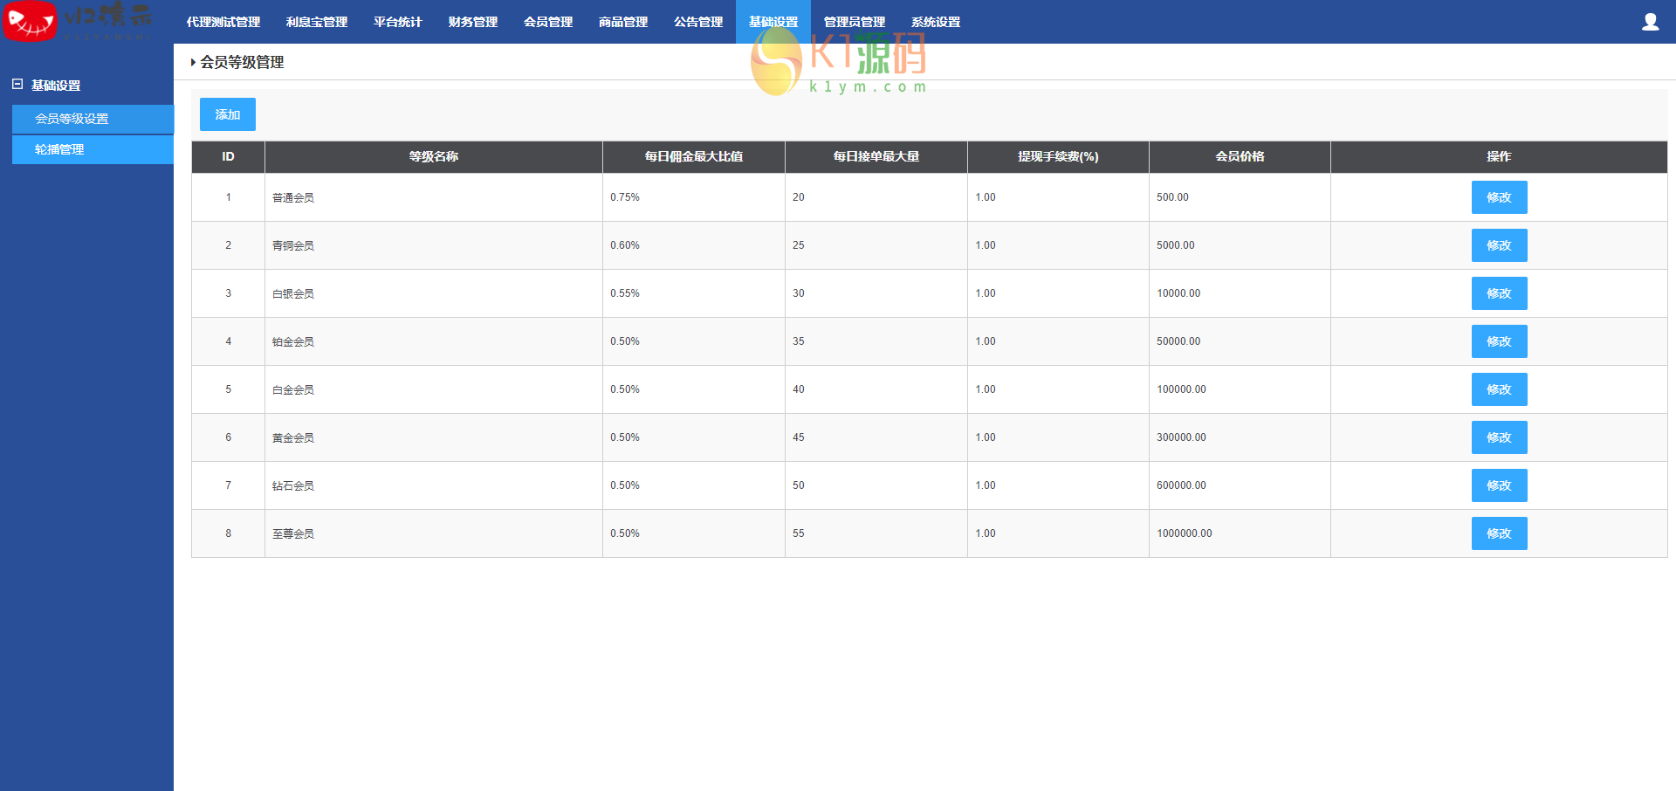
Task: Click the 铂金会员 level name
Action: point(293,342)
